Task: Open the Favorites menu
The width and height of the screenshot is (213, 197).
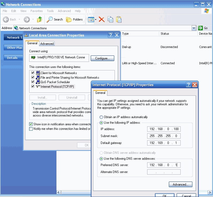Action: coord(37,11)
